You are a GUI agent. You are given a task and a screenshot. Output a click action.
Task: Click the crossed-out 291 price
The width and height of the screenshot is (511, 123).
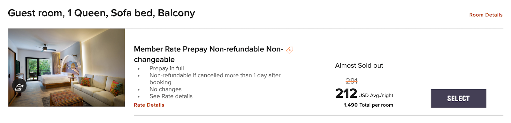coord(351,81)
